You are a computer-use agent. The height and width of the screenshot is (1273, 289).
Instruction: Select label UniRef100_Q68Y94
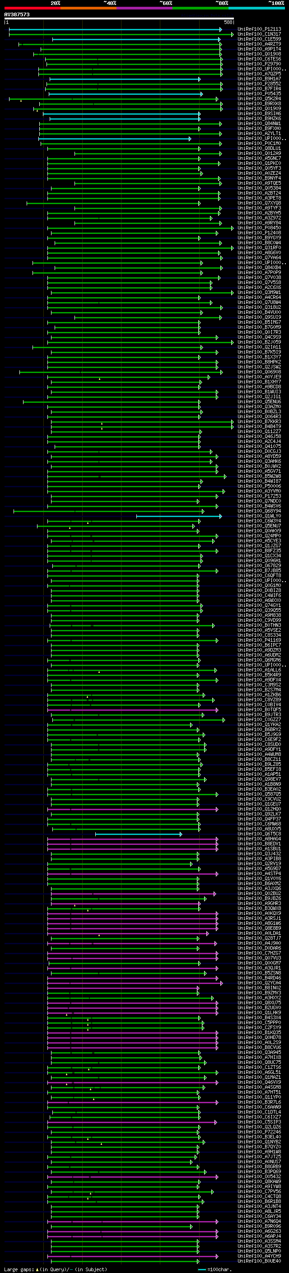pyautogui.click(x=259, y=511)
